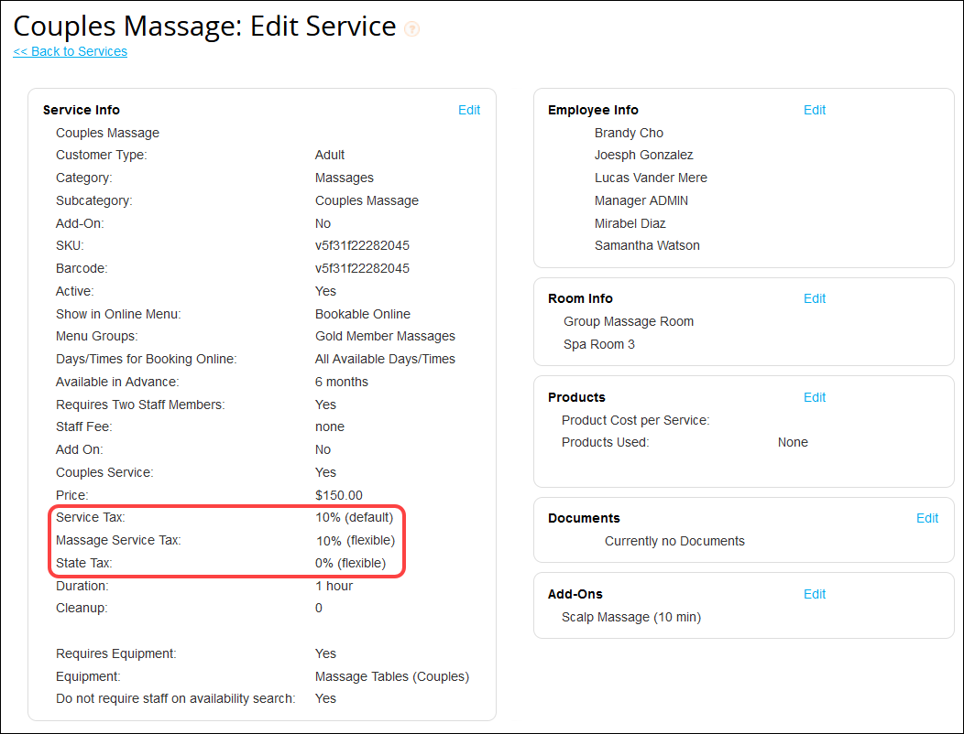Click the Scalp Massage (10 min) add-on

click(631, 617)
